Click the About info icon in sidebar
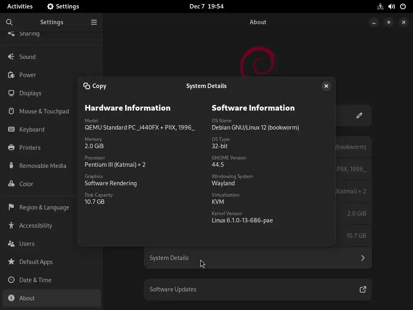Image resolution: width=413 pixels, height=310 pixels. (11, 298)
